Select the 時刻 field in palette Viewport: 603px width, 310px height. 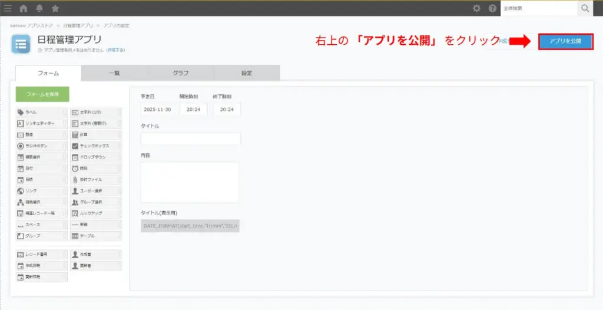coord(96,169)
